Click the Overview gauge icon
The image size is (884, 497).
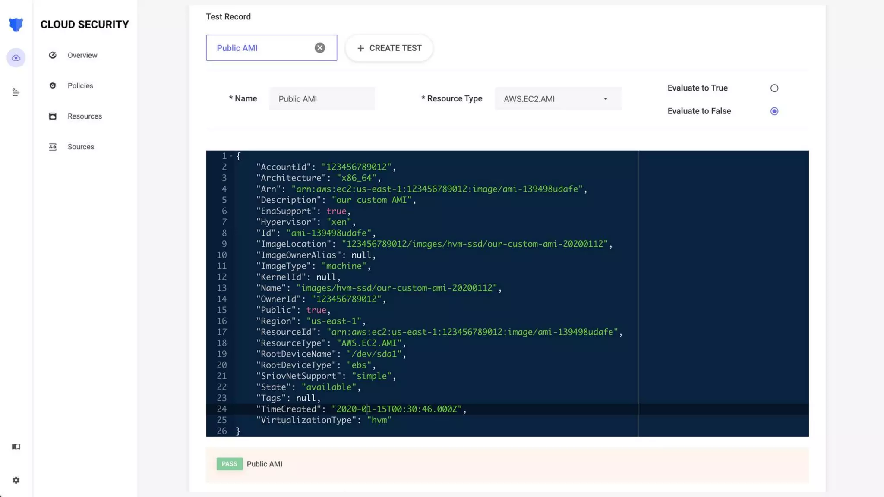tap(53, 55)
